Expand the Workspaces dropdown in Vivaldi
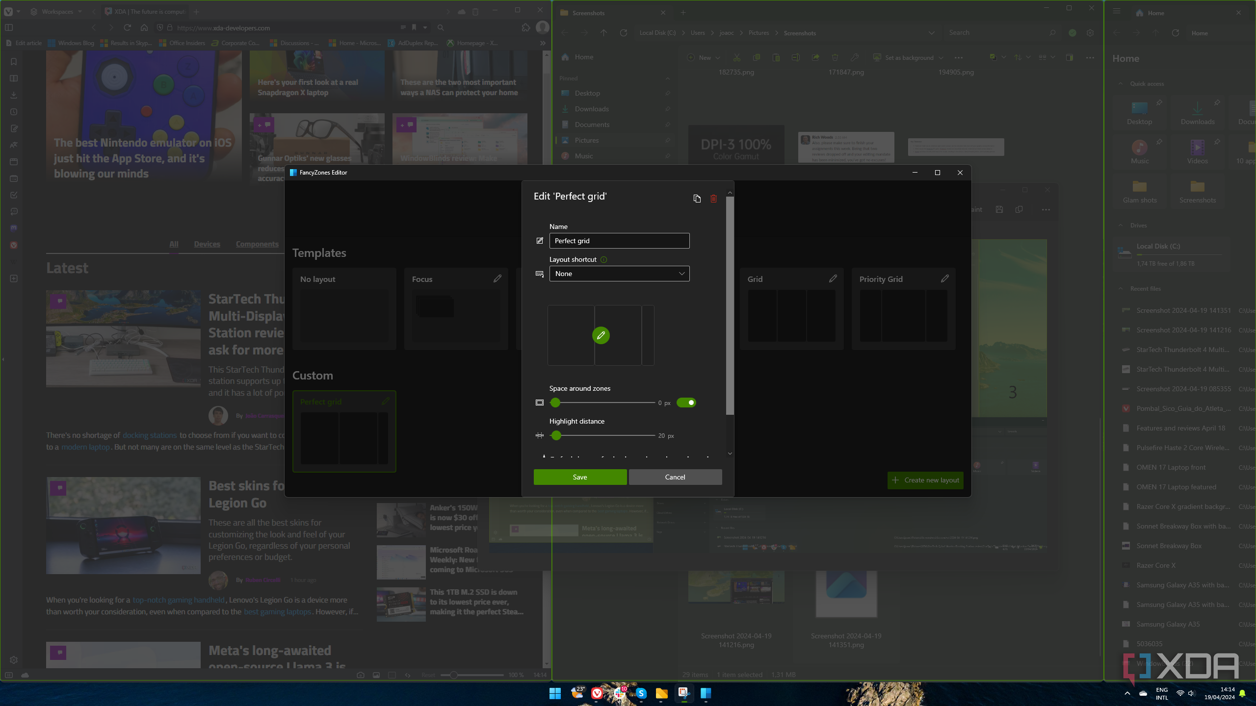The width and height of the screenshot is (1256, 706). tap(57, 11)
